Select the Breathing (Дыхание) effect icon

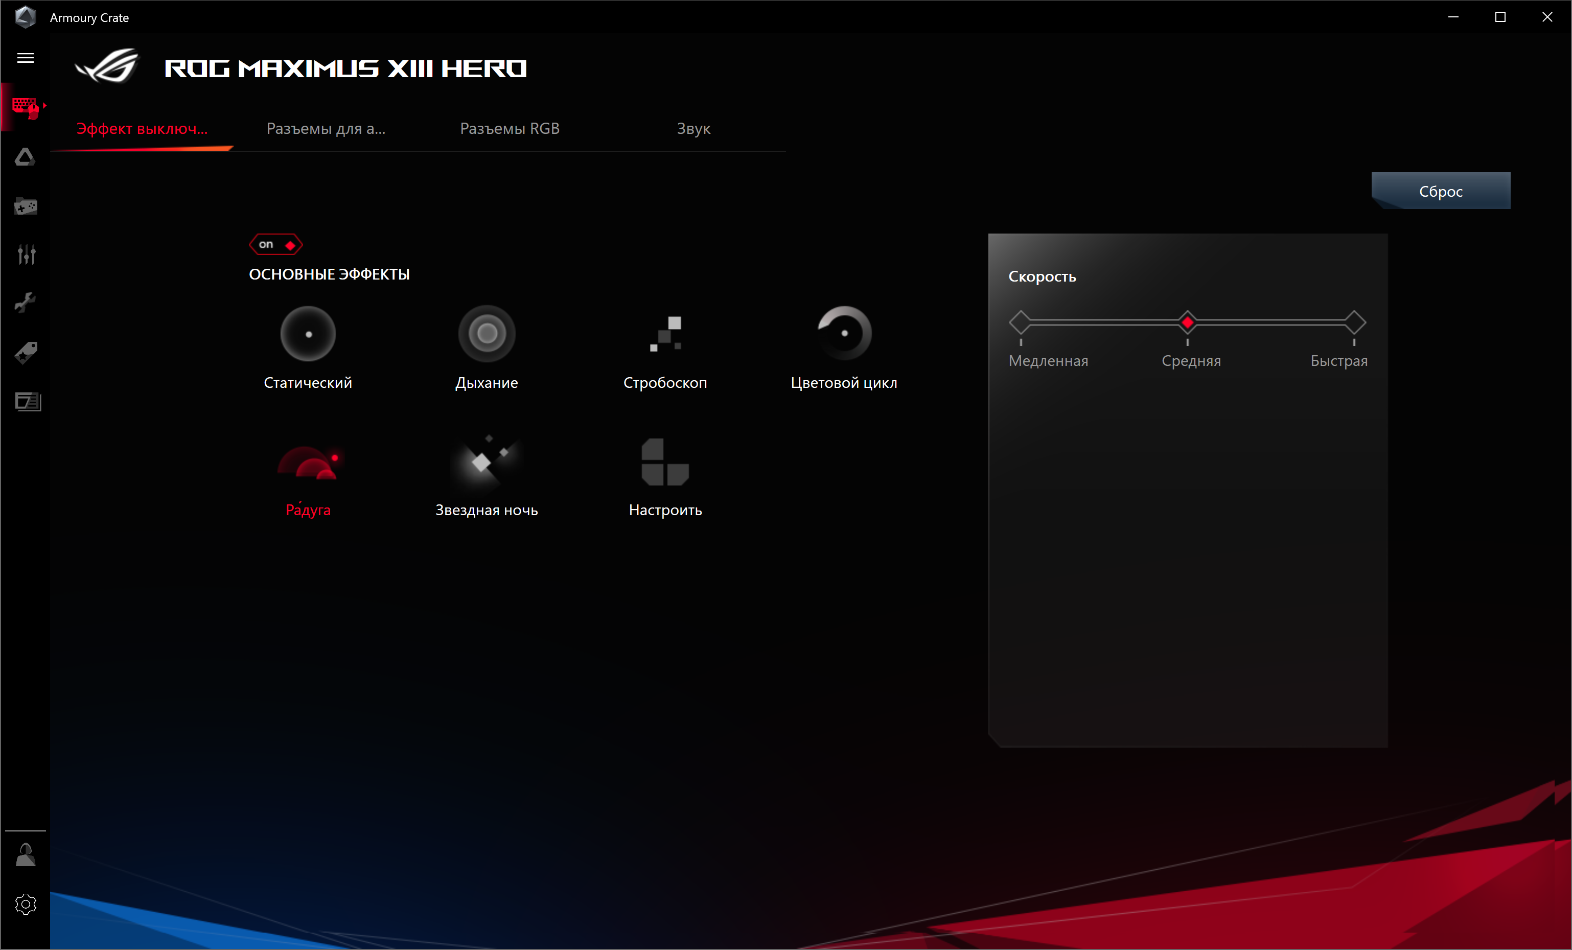point(486,333)
